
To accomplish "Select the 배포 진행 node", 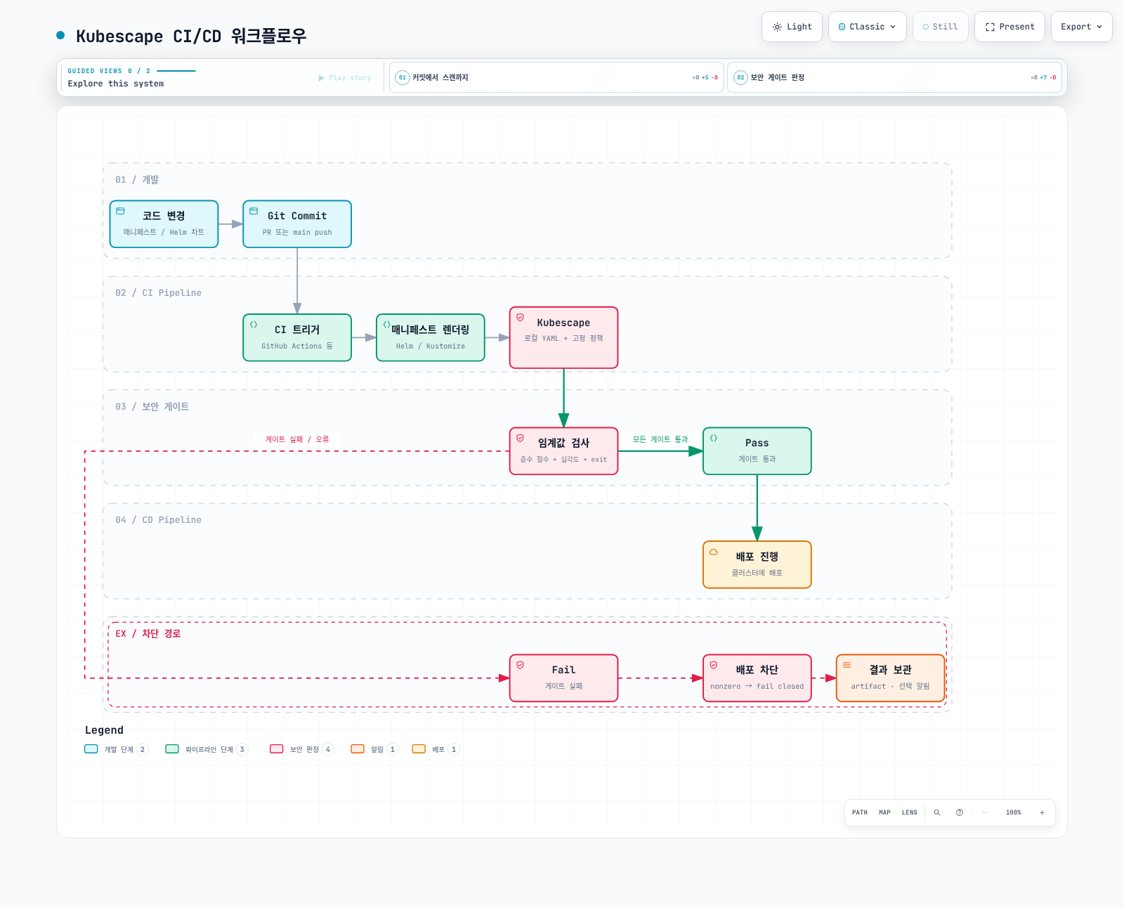I will click(757, 564).
